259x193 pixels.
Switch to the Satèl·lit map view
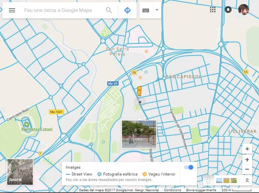(x=20, y=172)
